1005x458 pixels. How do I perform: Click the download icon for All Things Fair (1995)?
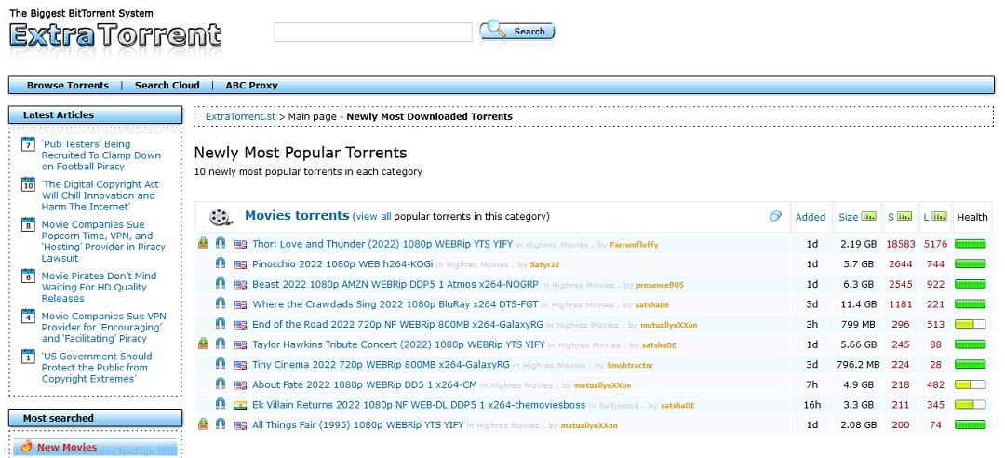204,424
